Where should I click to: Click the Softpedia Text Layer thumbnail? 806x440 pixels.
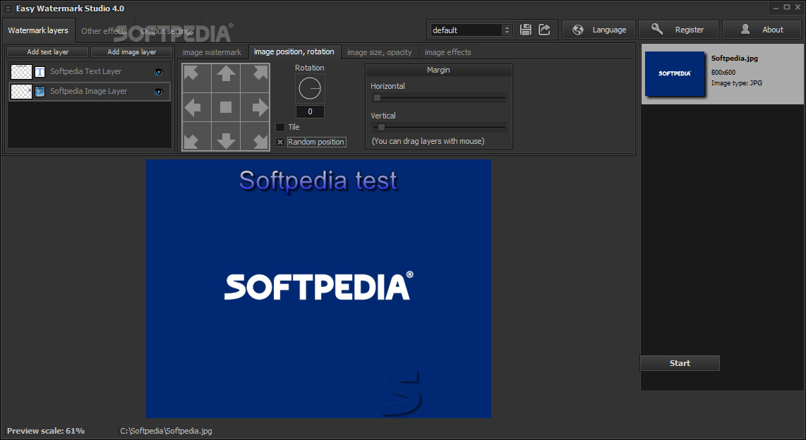point(22,72)
